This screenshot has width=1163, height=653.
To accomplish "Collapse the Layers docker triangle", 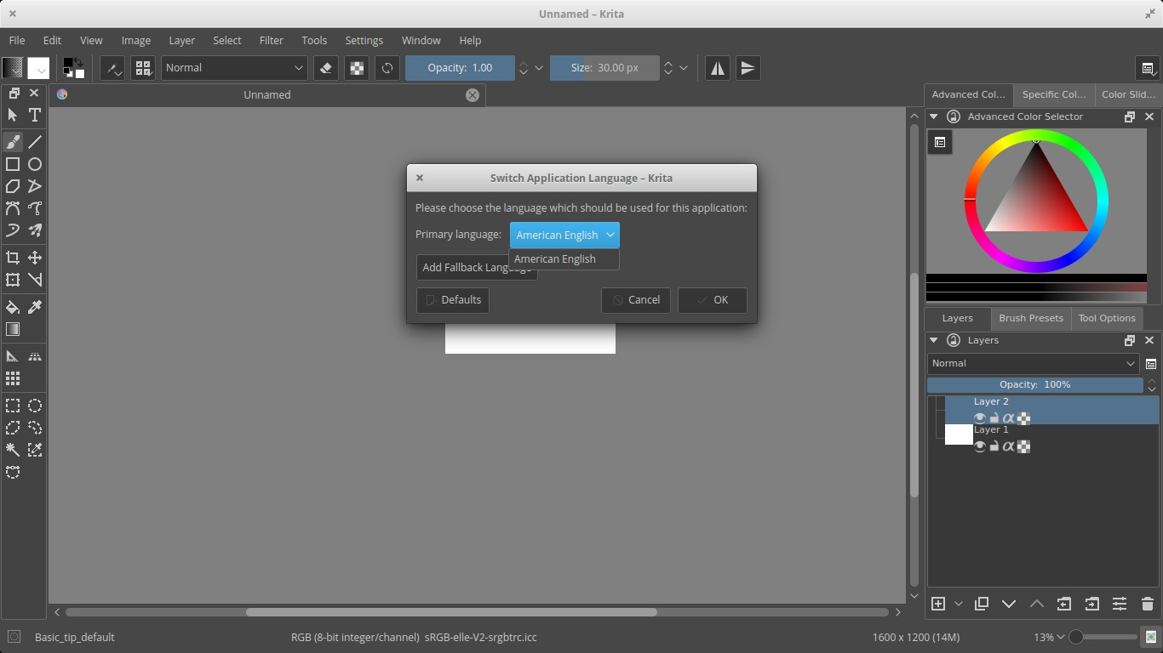I will (x=933, y=340).
